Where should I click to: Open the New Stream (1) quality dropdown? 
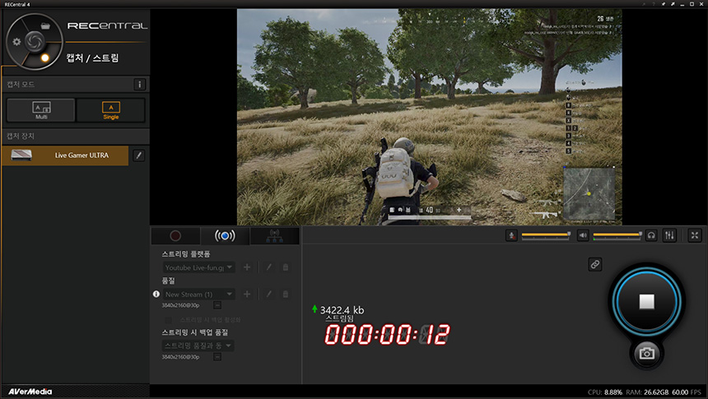(x=198, y=294)
